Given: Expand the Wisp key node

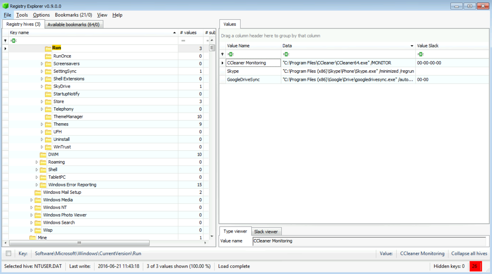Looking at the screenshot, I should point(32,230).
